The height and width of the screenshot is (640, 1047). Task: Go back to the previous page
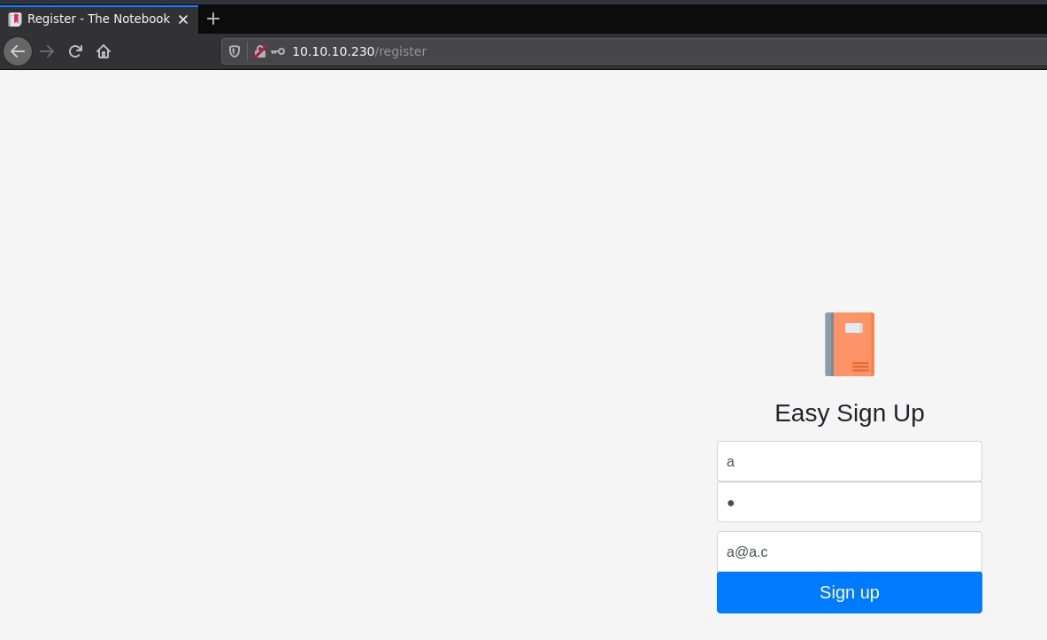pyautogui.click(x=18, y=51)
